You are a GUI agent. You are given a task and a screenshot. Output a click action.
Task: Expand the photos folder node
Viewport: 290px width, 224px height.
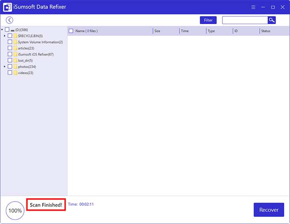[5, 66]
